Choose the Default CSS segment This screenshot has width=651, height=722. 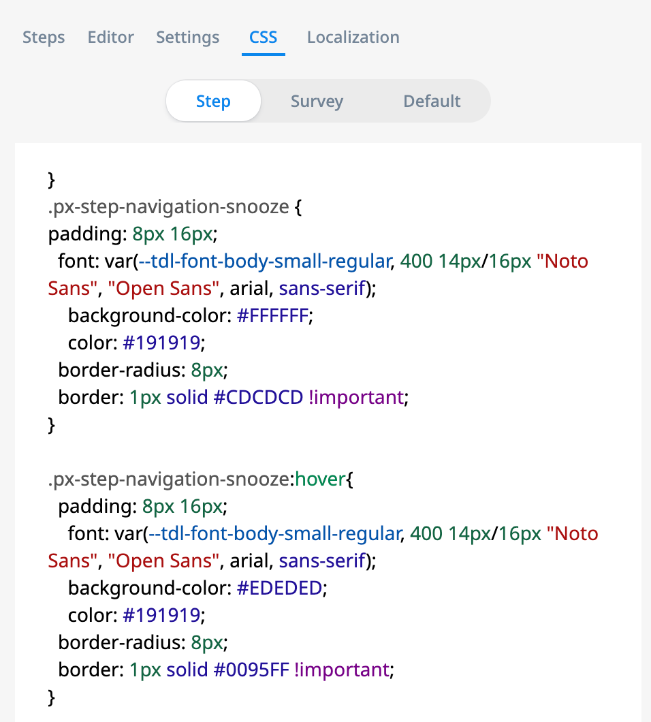[432, 101]
